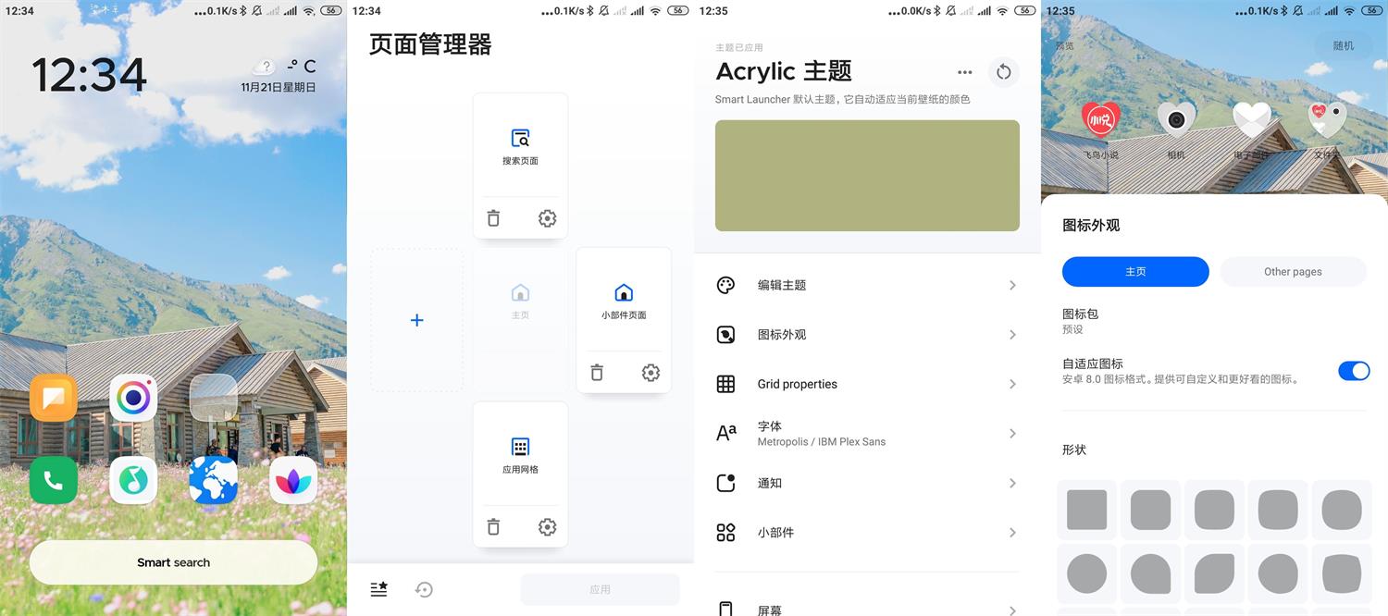Select the 主页 tab in 图标外观

tap(1135, 271)
